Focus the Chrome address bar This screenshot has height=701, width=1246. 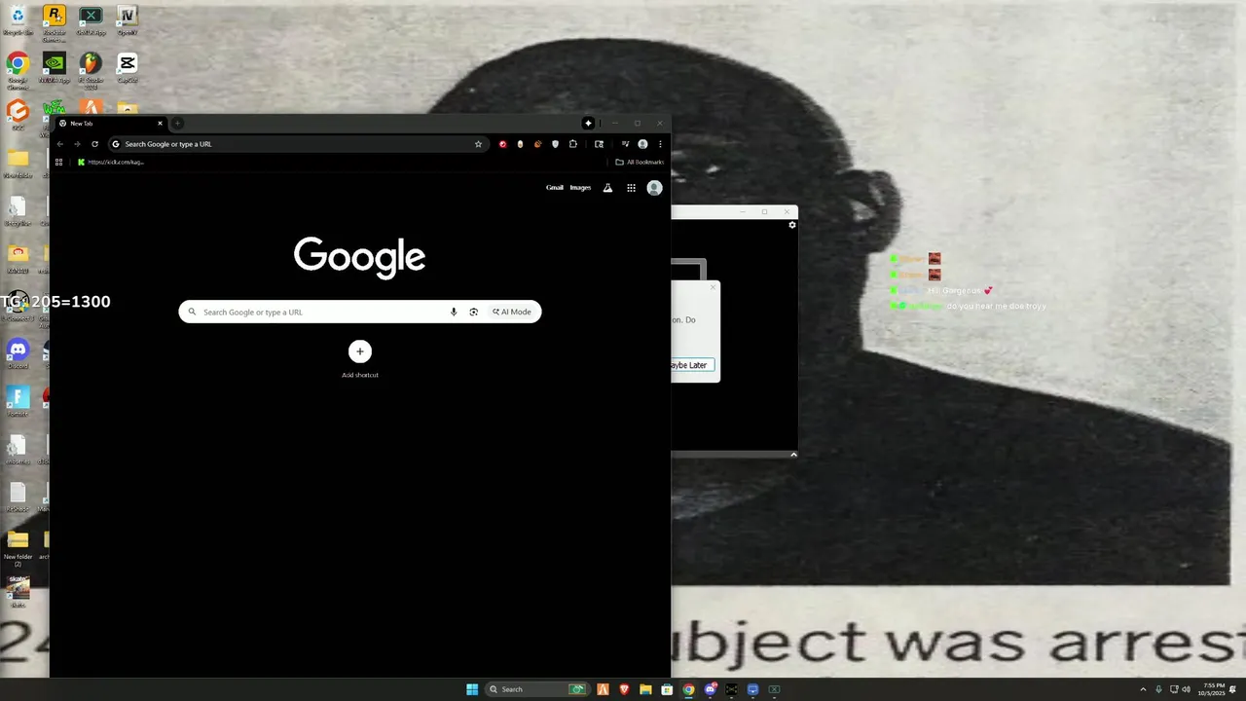(x=297, y=144)
